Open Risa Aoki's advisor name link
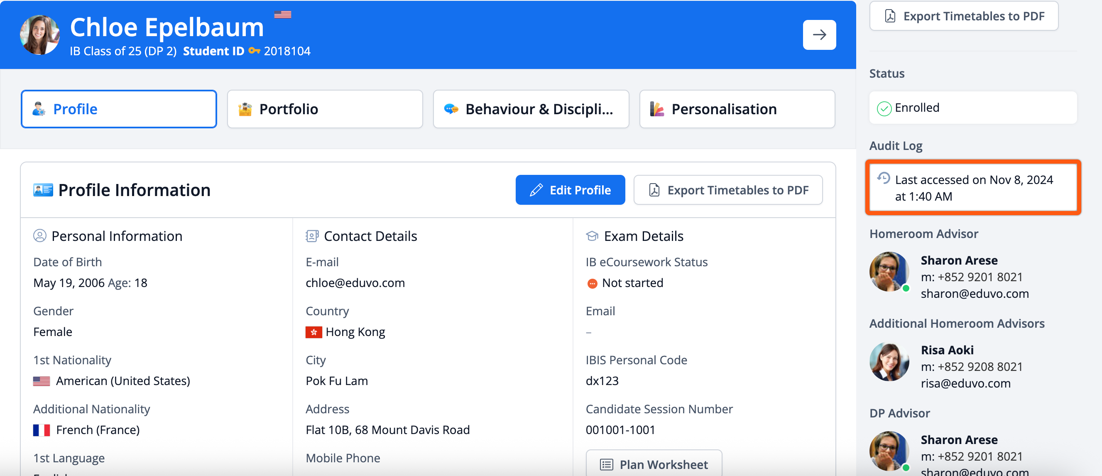1102x476 pixels. point(947,350)
